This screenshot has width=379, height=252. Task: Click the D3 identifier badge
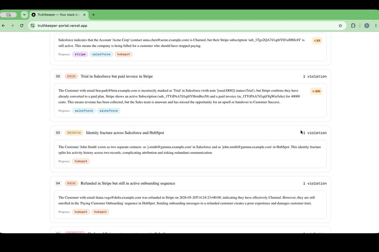pyautogui.click(x=58, y=133)
